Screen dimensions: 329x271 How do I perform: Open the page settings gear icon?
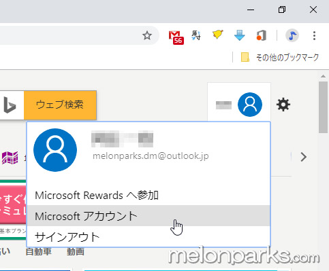pos(283,105)
